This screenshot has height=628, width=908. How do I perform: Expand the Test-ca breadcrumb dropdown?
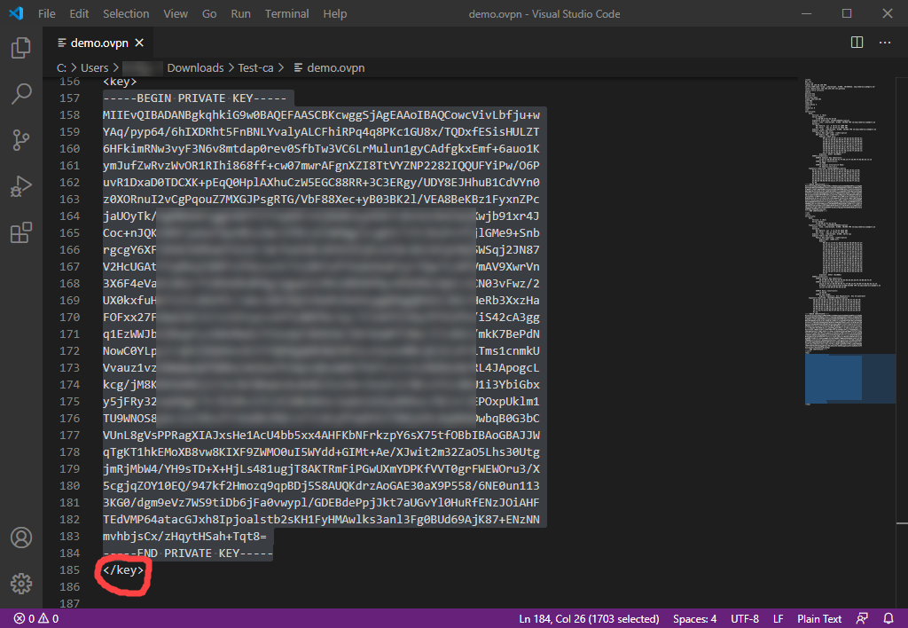click(255, 67)
